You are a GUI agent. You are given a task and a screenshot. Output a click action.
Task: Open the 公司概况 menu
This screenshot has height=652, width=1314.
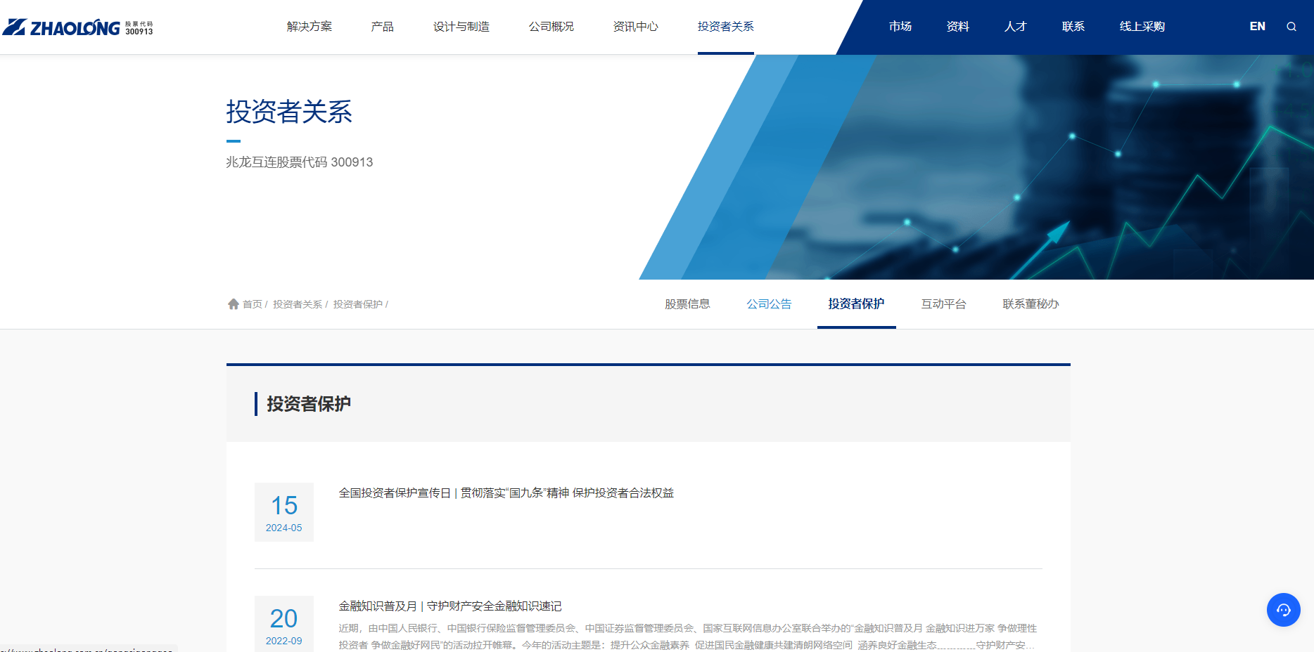(x=551, y=27)
